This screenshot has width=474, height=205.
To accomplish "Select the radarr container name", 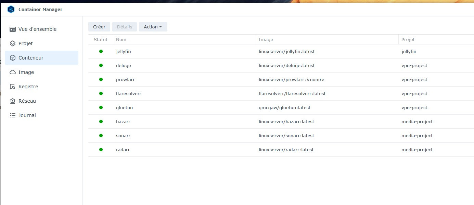I will click(123, 150).
